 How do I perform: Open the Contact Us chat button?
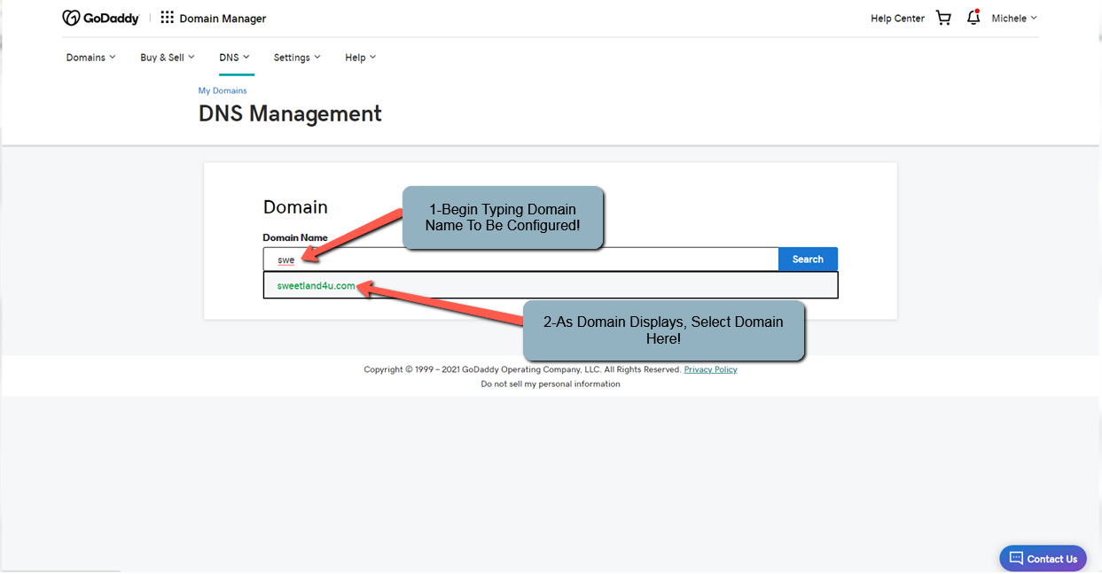point(1043,558)
